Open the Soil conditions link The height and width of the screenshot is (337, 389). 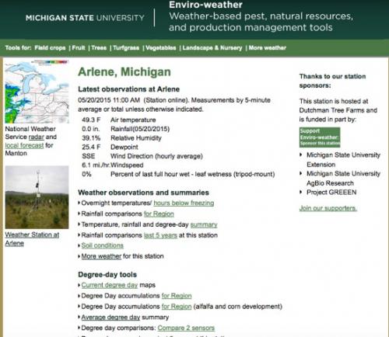[x=103, y=245]
